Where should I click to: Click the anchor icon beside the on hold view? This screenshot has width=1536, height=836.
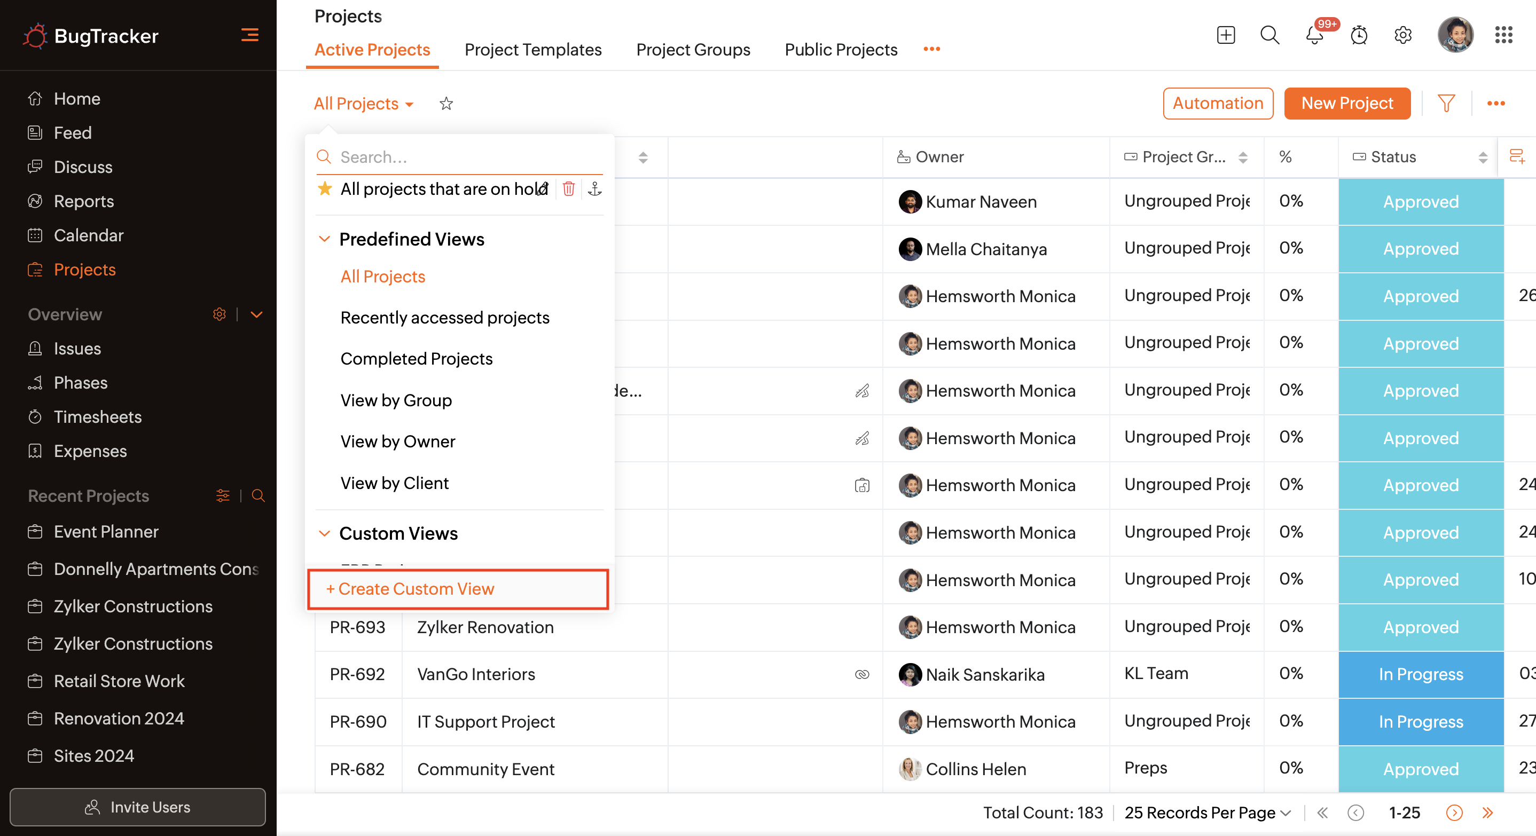(594, 189)
